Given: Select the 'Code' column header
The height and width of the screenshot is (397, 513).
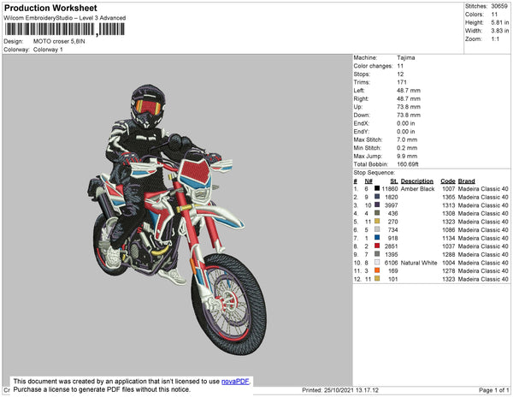Looking at the screenshot, I should [x=448, y=181].
